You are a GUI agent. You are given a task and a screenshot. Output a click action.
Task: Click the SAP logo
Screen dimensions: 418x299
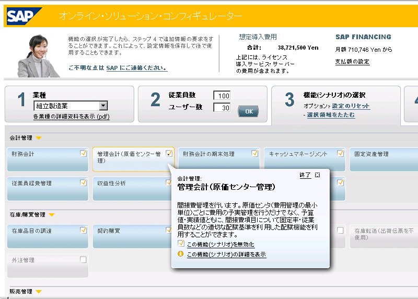click(24, 16)
